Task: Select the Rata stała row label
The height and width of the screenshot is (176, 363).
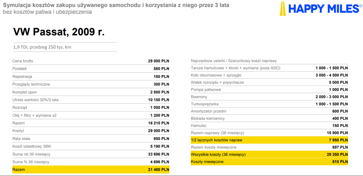Action: coord(21,138)
